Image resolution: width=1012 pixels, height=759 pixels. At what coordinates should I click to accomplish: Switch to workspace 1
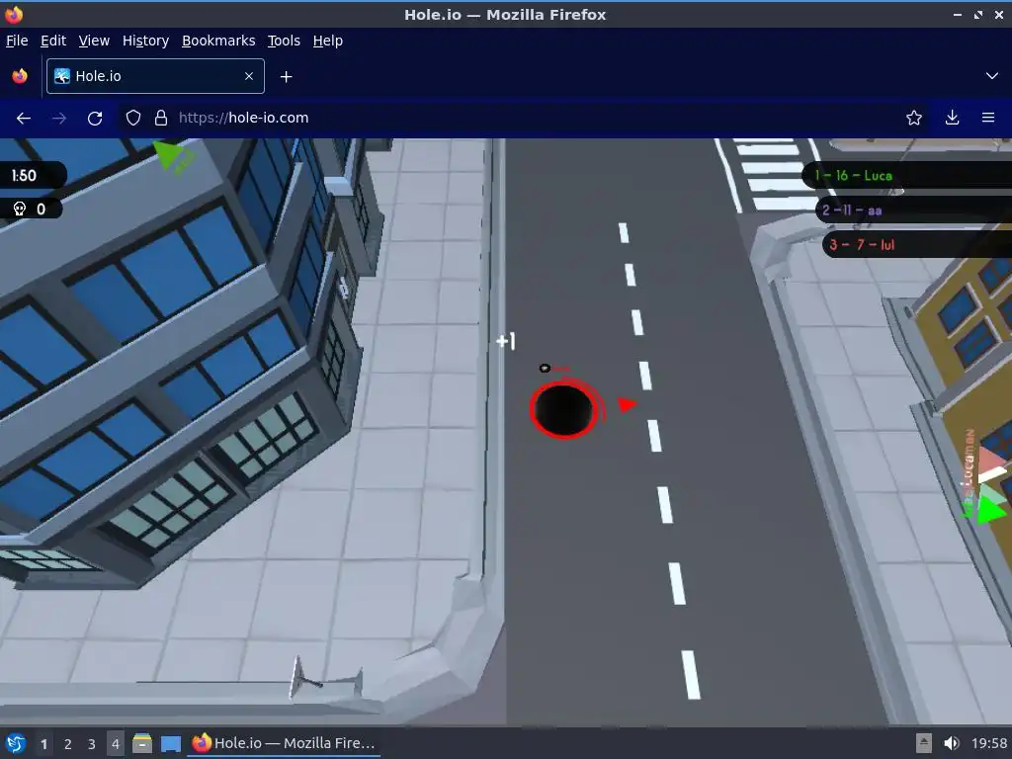click(x=43, y=743)
